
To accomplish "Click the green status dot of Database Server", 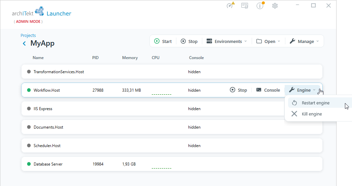I will [x=29, y=164].
